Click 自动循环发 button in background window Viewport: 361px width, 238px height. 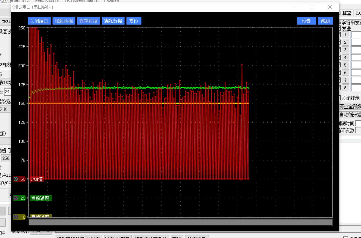(x=350, y=115)
